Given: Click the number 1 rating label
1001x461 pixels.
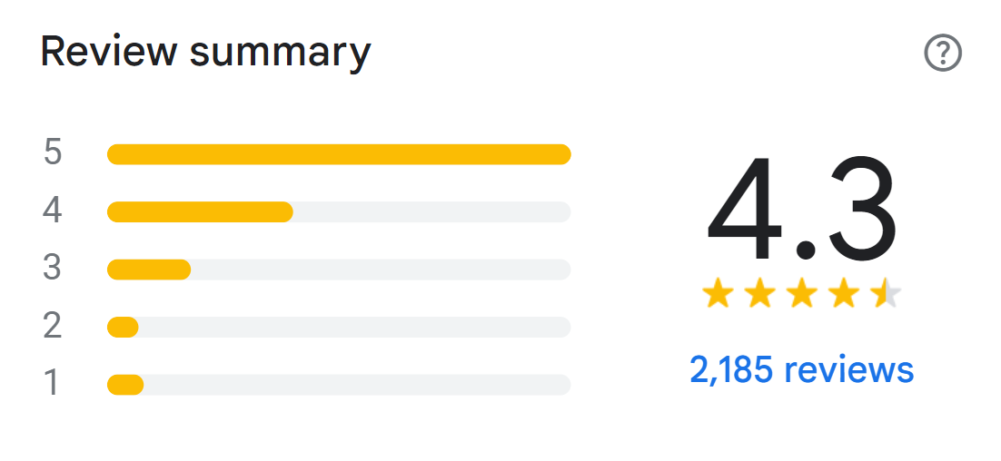Looking at the screenshot, I should pyautogui.click(x=53, y=384).
